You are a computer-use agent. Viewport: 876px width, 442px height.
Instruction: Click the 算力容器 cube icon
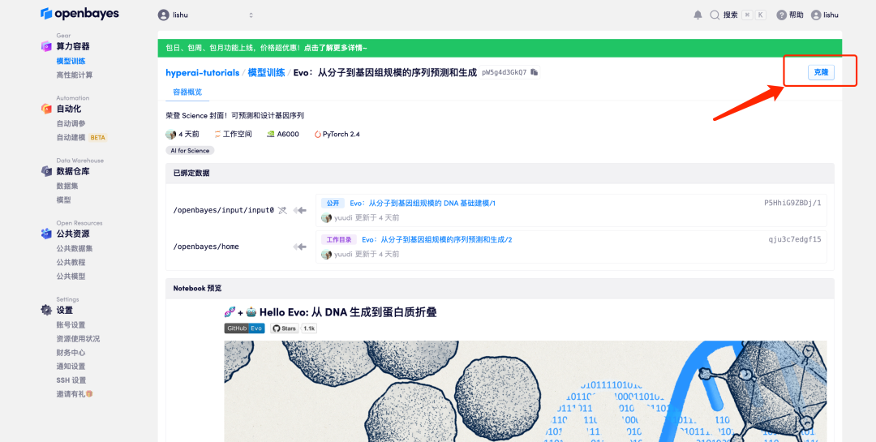46,46
